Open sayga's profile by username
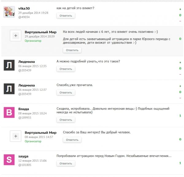 (x=23, y=156)
